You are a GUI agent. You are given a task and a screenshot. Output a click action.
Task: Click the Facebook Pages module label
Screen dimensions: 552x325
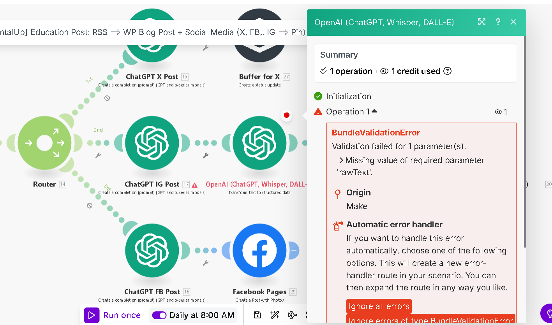259,292
